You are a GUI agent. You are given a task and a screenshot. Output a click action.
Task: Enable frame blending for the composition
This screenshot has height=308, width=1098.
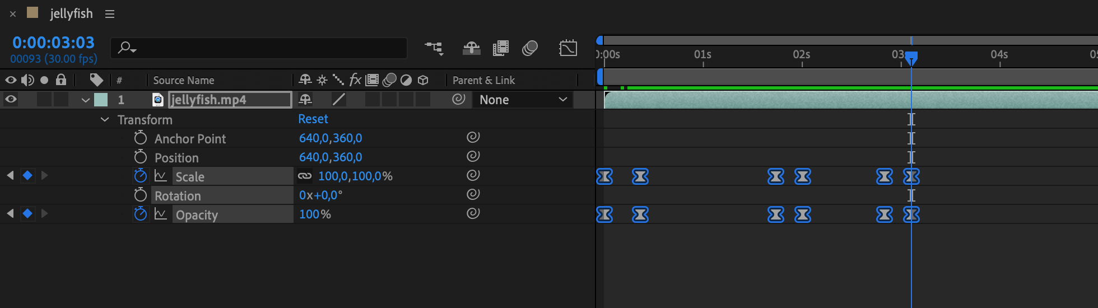(500, 49)
